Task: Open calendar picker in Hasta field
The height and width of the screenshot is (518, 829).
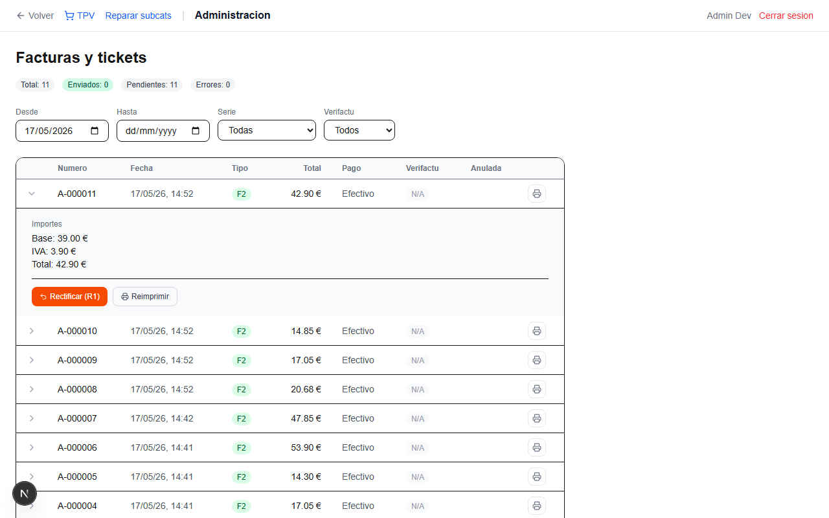Action: 196,131
